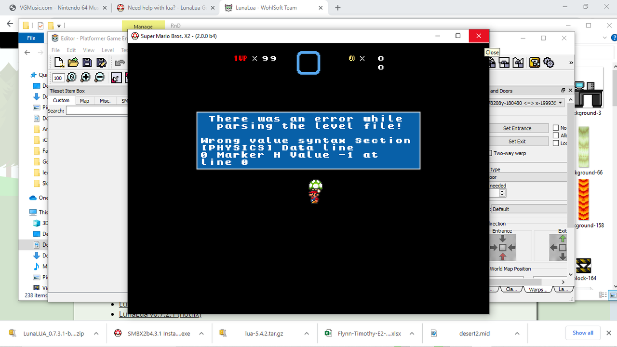Click the Entrance direction down arrow
Screen dimensions: 617x347
502,238
